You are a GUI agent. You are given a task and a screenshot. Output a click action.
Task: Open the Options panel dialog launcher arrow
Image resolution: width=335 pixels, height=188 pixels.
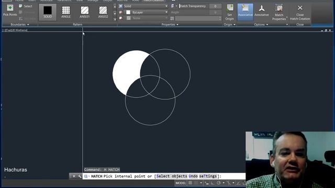pos(287,25)
